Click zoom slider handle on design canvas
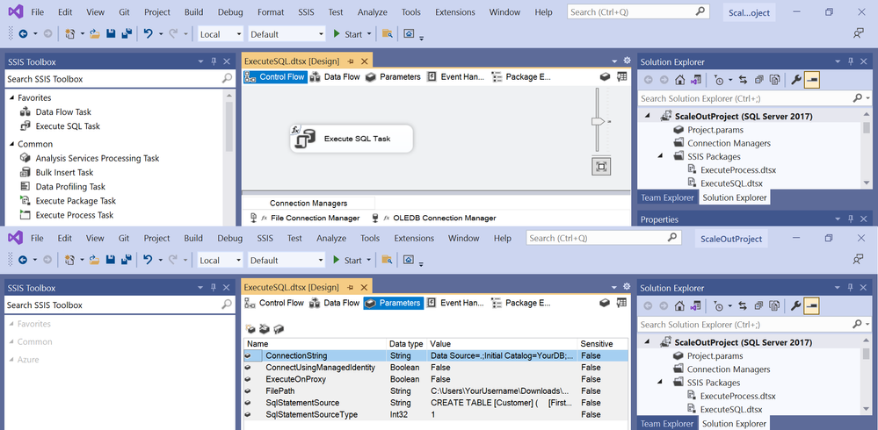This screenshot has width=878, height=430. [598, 121]
